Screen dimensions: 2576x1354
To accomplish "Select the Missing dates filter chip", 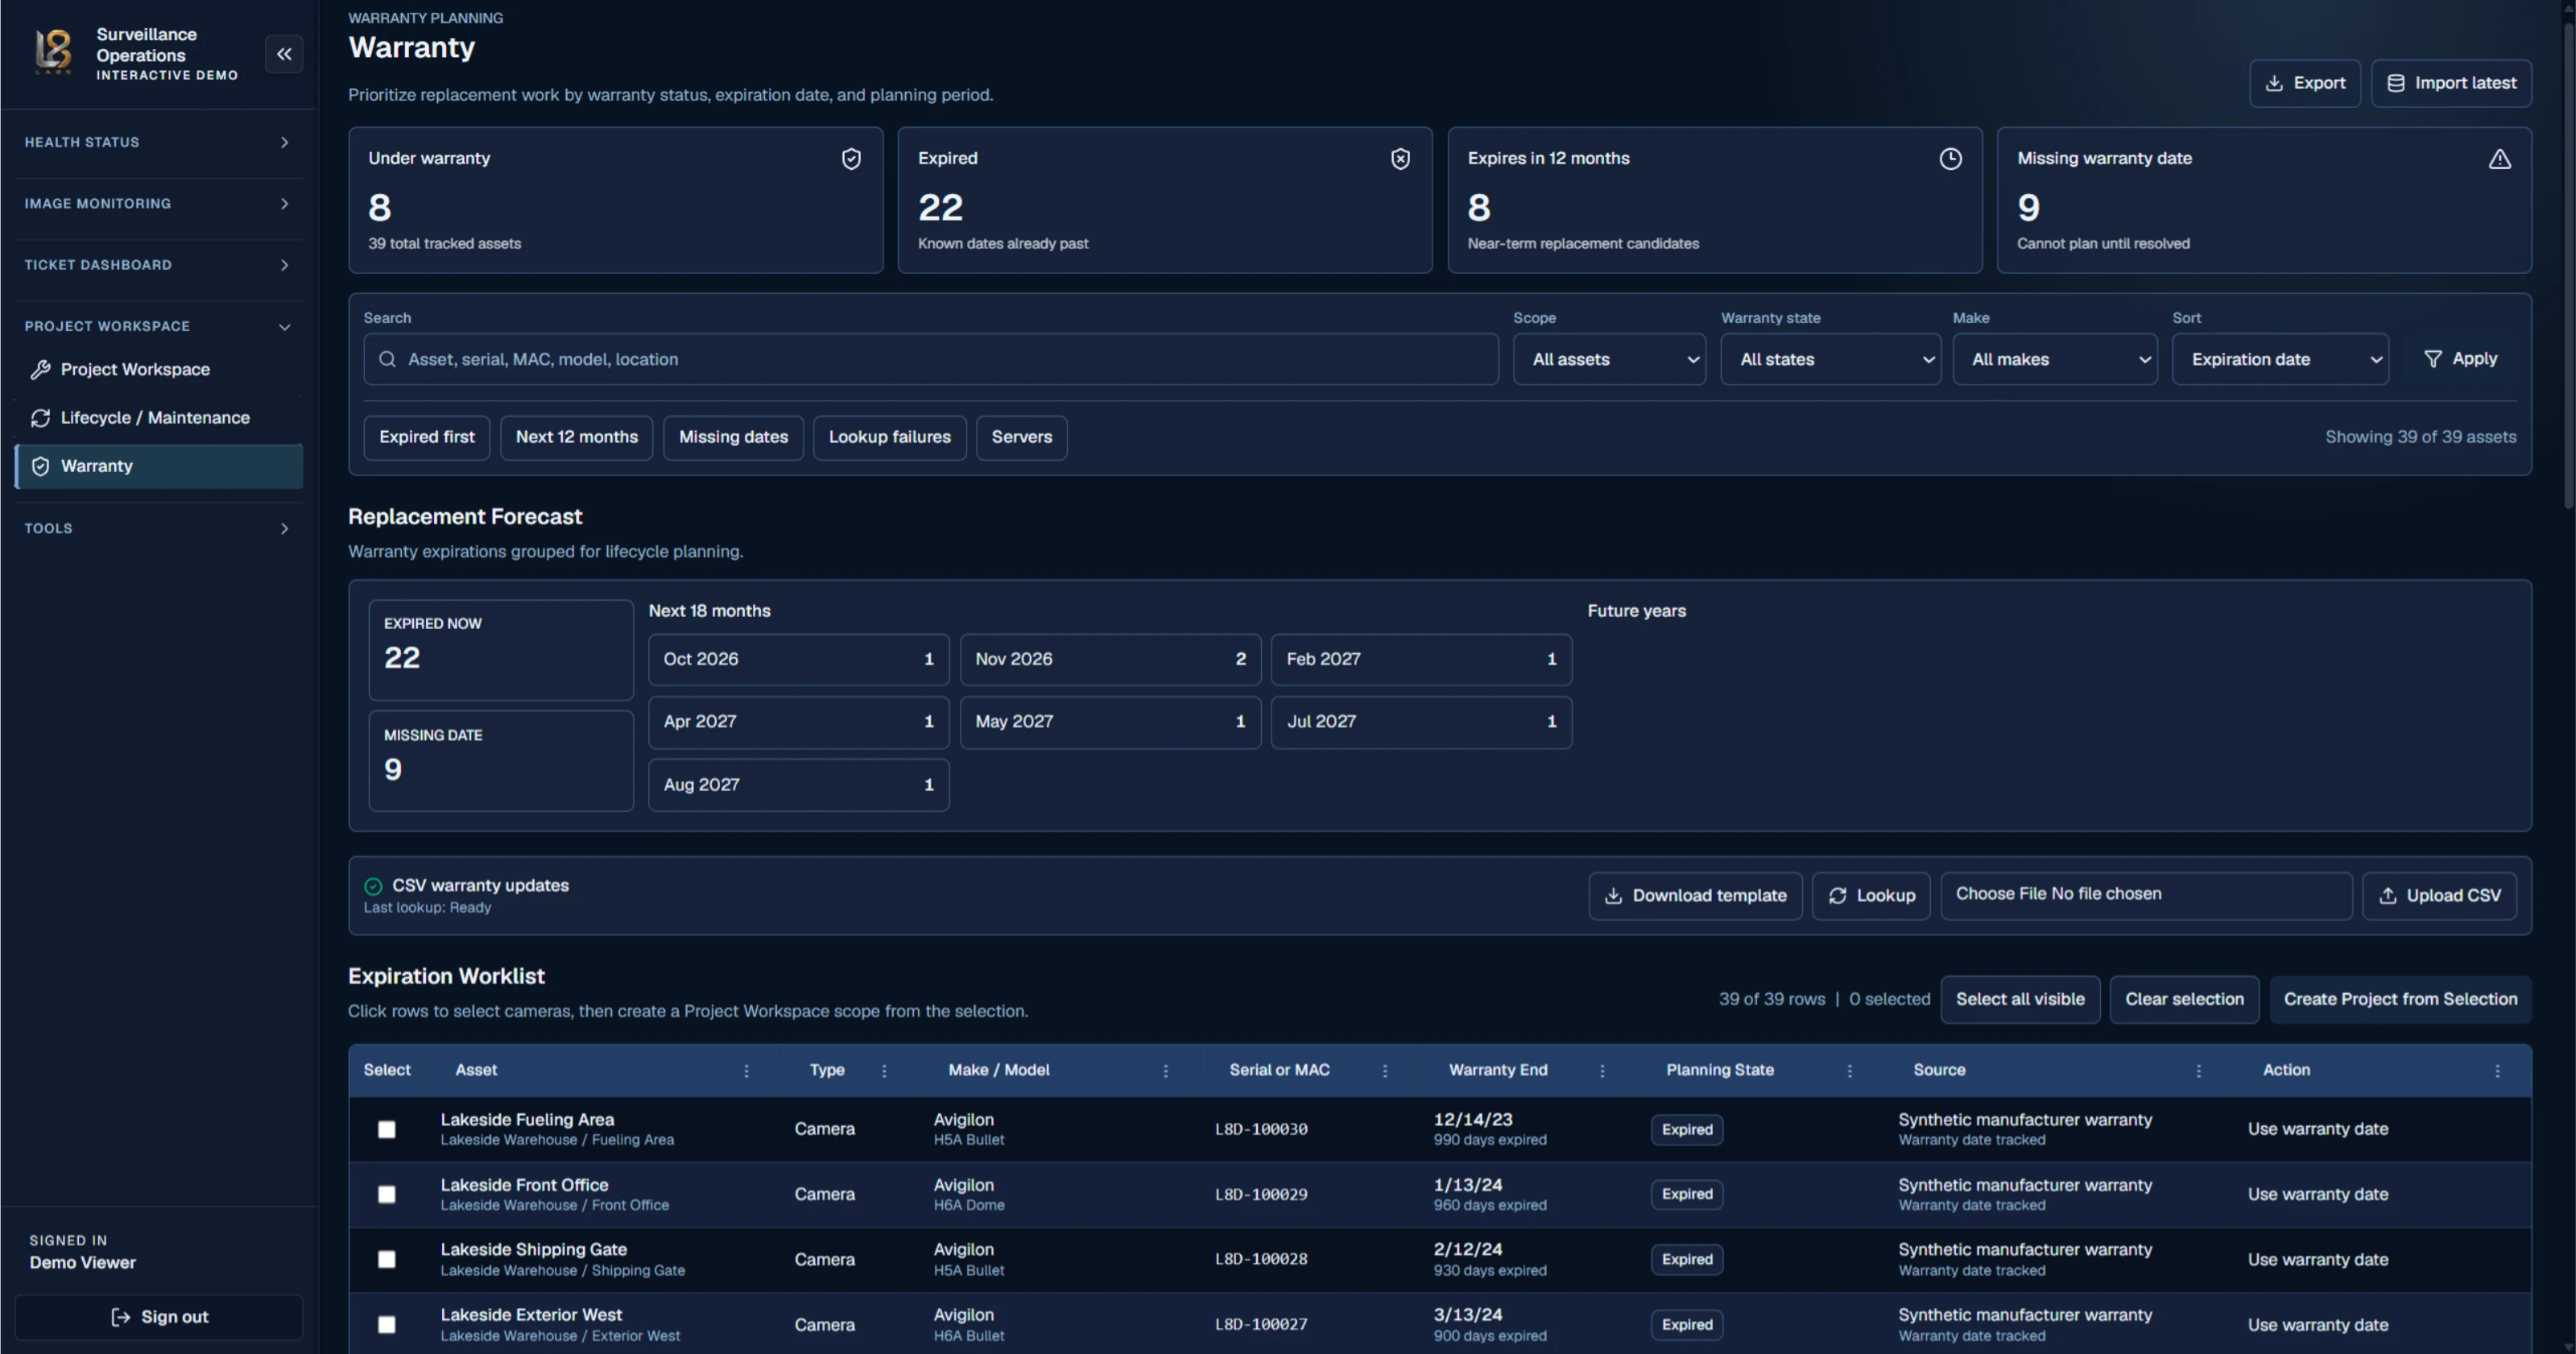I will click(733, 437).
